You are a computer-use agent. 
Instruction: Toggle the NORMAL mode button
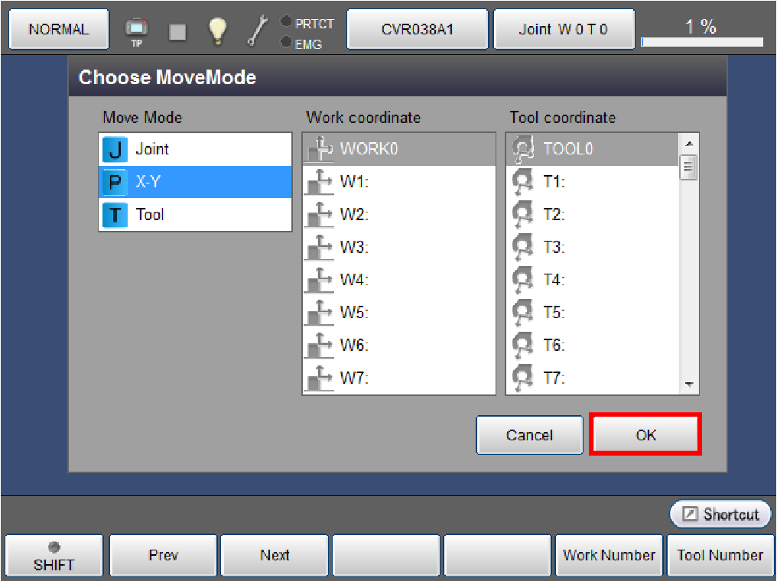pyautogui.click(x=58, y=30)
